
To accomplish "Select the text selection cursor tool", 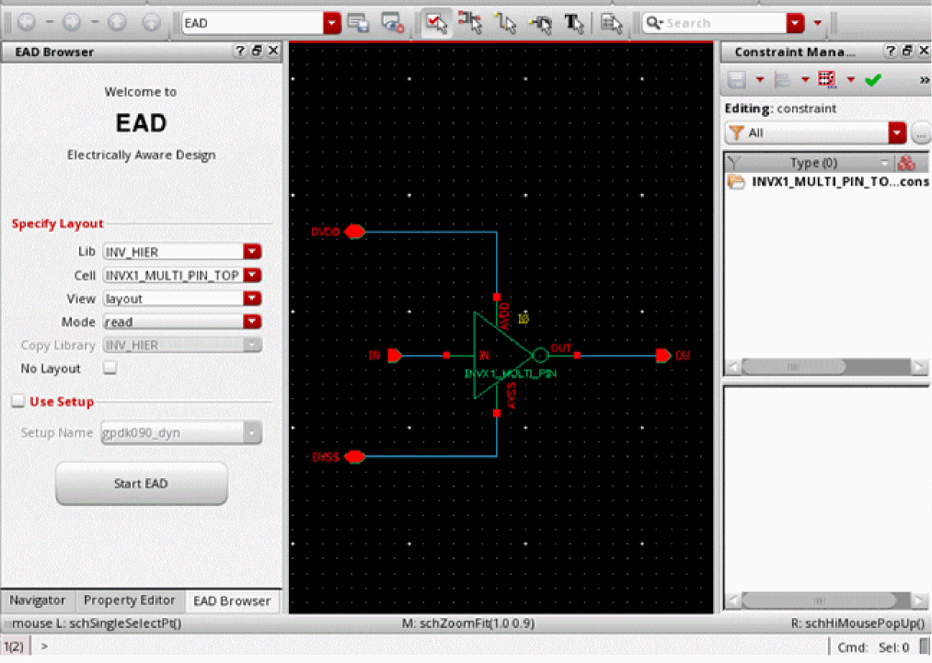I will tap(574, 23).
